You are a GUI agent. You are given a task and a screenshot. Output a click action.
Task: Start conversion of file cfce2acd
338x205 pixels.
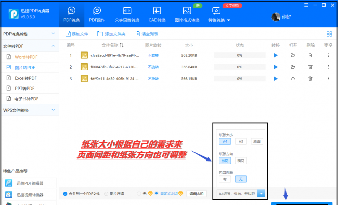pyautogui.click(x=275, y=55)
